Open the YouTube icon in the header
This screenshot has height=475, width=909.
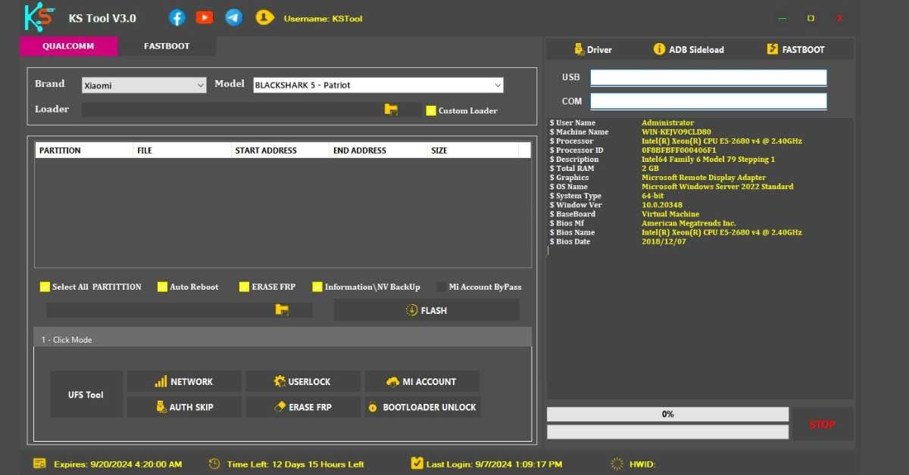tap(204, 17)
